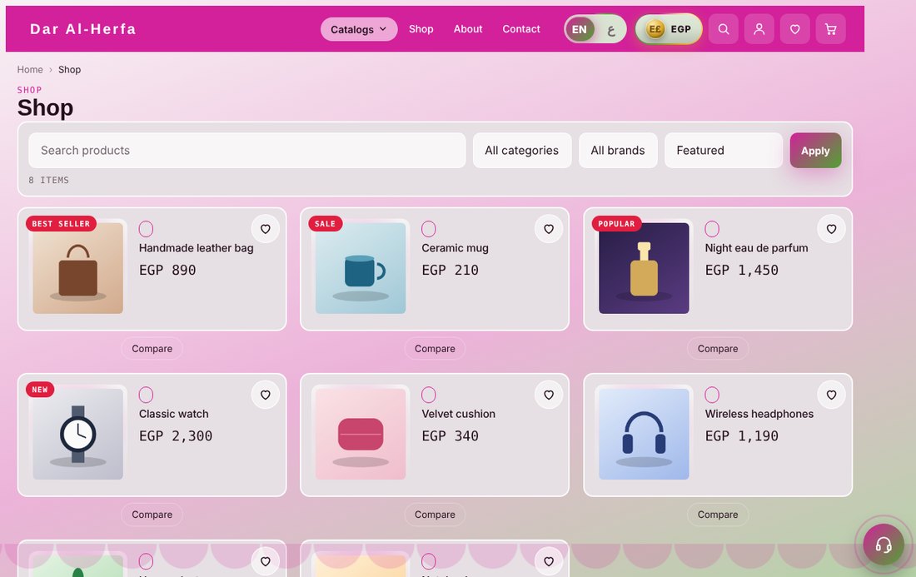Open the wishlist heart in header

[794, 29]
